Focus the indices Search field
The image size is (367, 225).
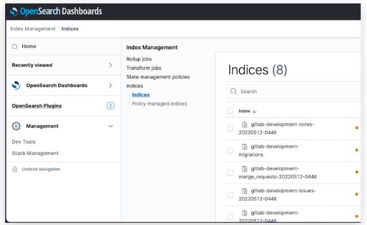point(293,91)
